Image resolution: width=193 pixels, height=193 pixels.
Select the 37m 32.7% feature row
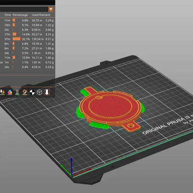click(x=28, y=39)
